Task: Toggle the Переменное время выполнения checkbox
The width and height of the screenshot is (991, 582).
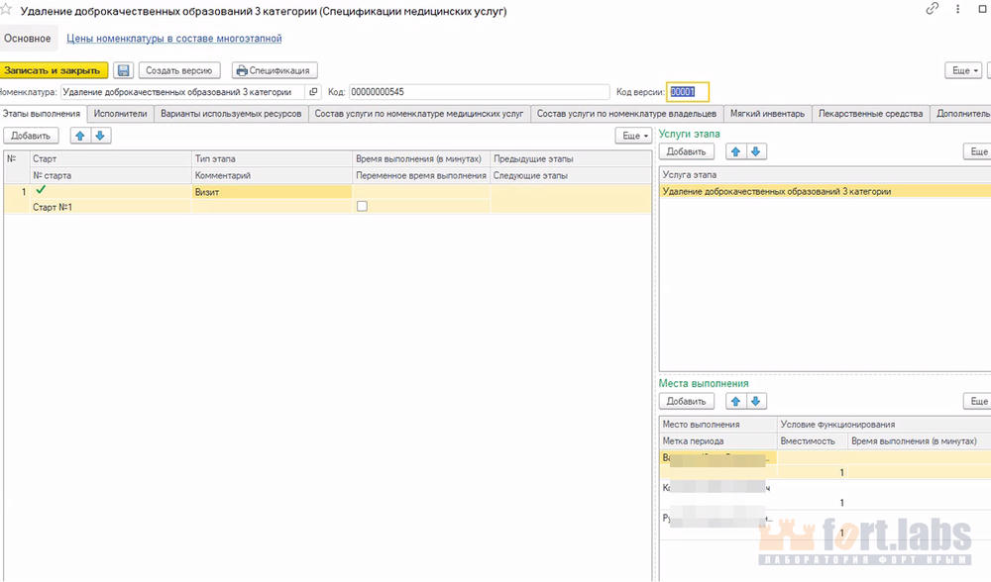Action: (x=362, y=206)
